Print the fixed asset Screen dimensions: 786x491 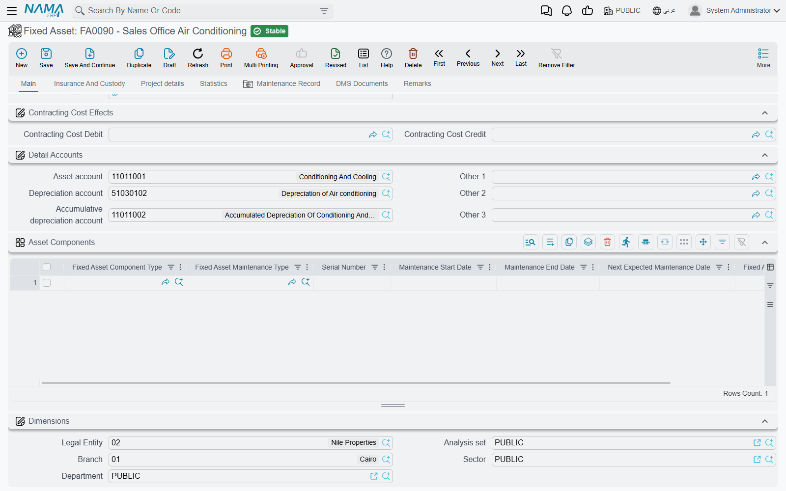226,57
